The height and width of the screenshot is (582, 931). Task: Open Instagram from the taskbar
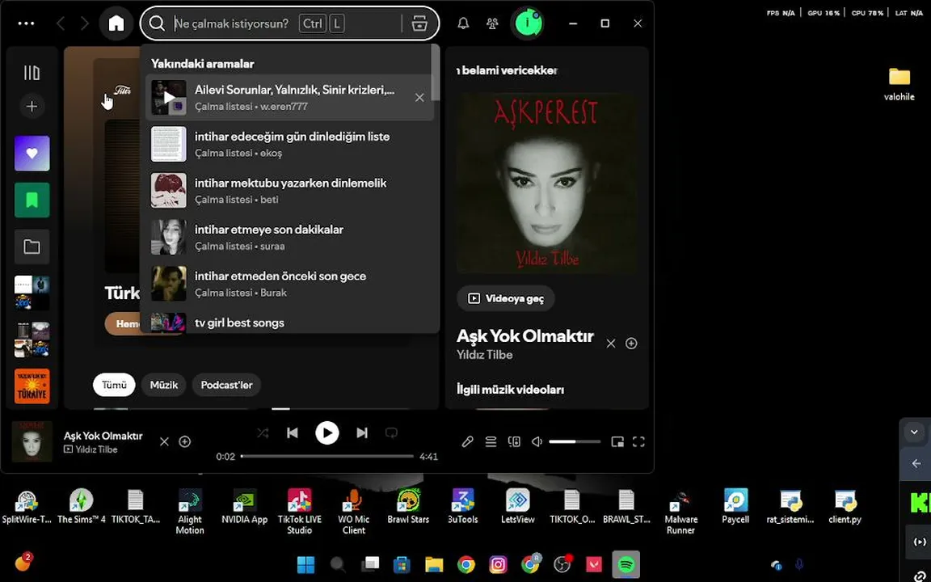click(498, 565)
